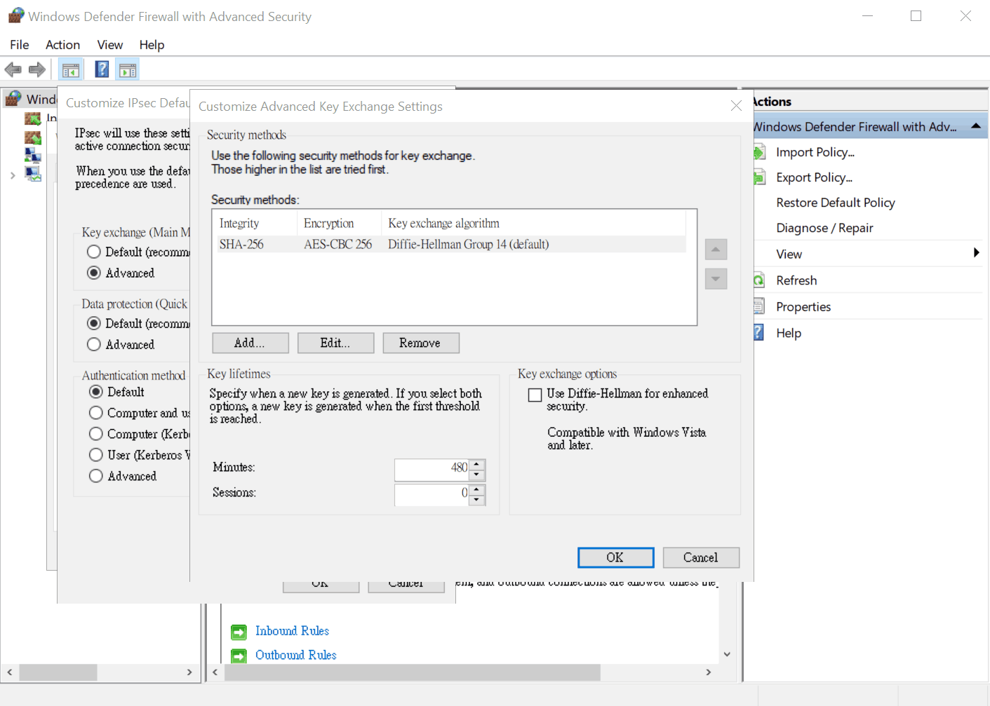Open the Help menu
Image resolution: width=990 pixels, height=706 pixels.
point(152,45)
